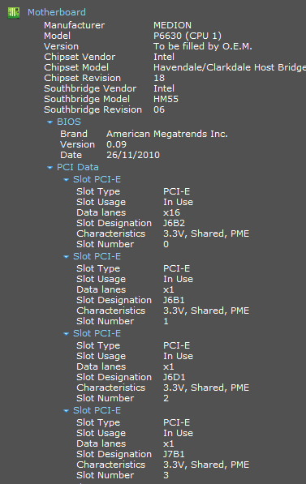Screen dimensions: 306x484
Task: Collapse the BIOS section arrow
Action: pos(50,122)
